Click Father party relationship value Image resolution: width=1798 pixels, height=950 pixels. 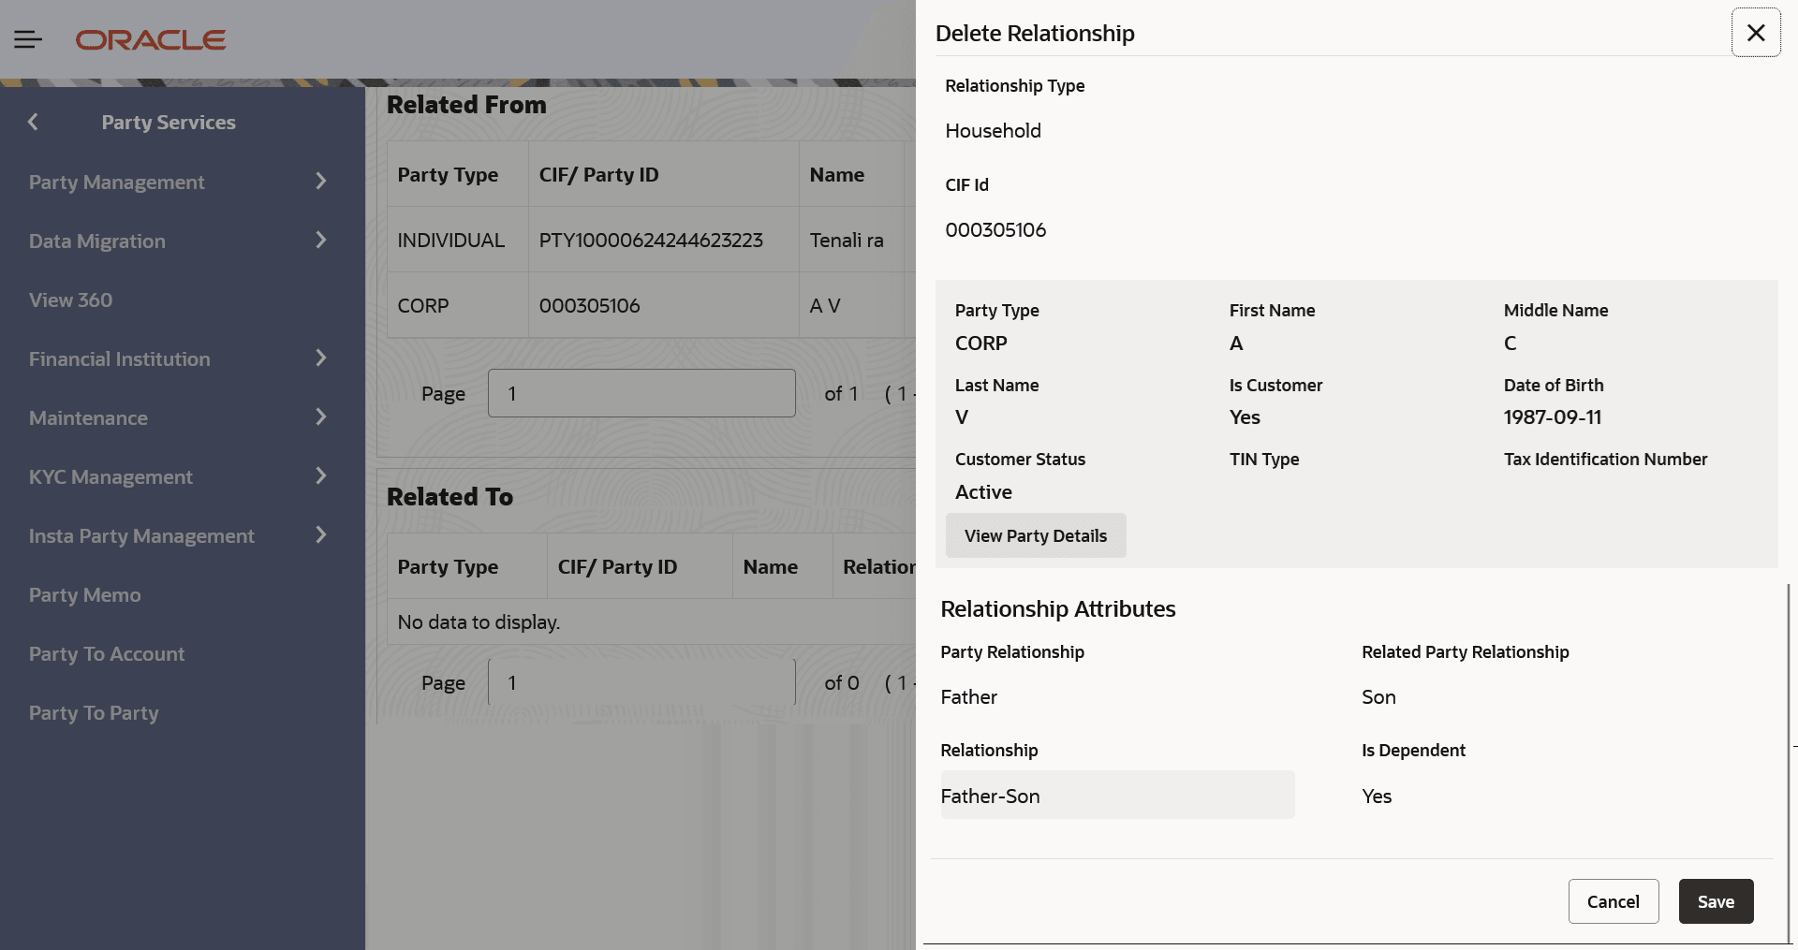(968, 697)
